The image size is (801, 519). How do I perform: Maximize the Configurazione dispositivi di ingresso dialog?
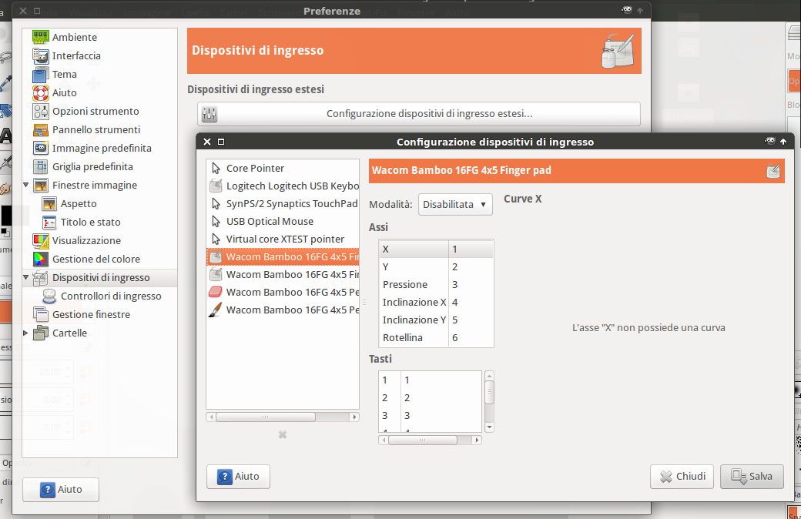[221, 142]
